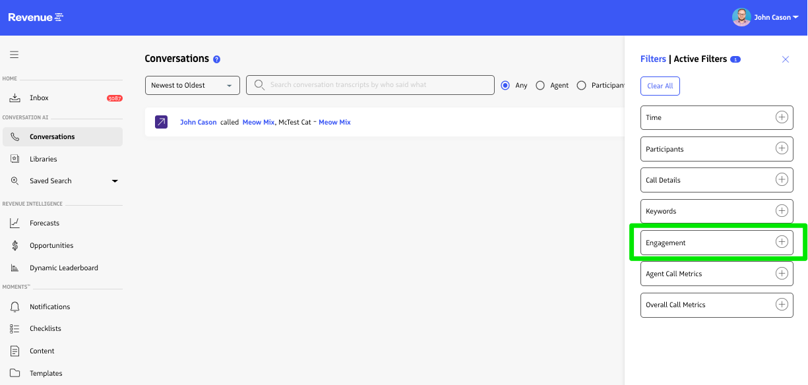This screenshot has height=385, width=808.
Task: Click the Notifications bell icon
Action: pos(15,307)
